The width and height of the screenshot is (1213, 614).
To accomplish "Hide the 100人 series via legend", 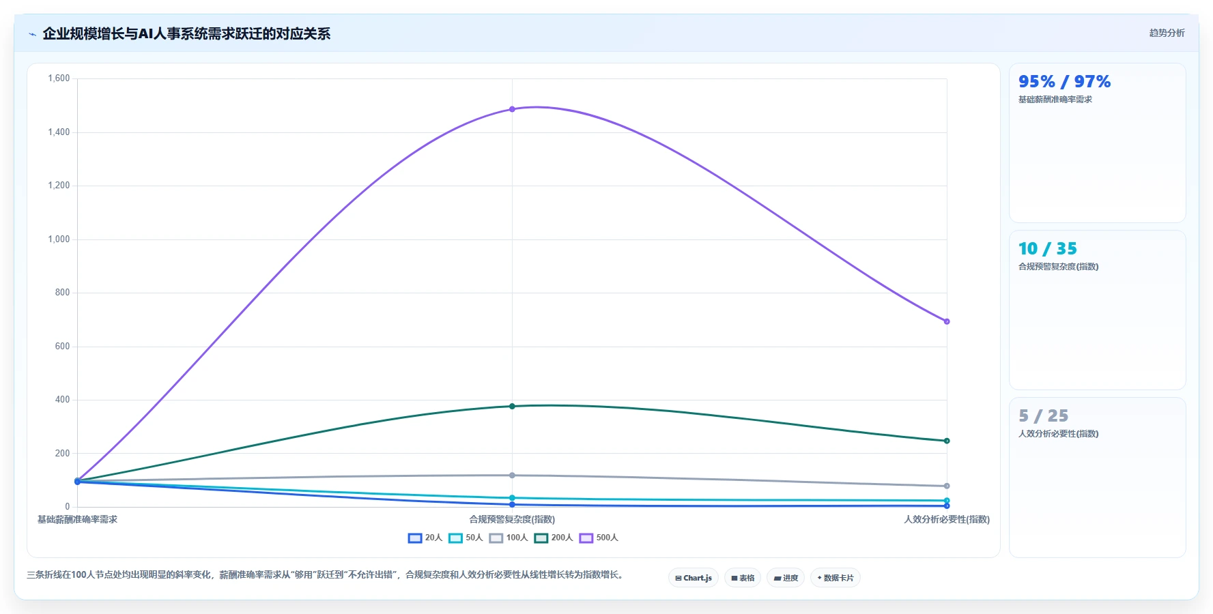I will coord(509,538).
